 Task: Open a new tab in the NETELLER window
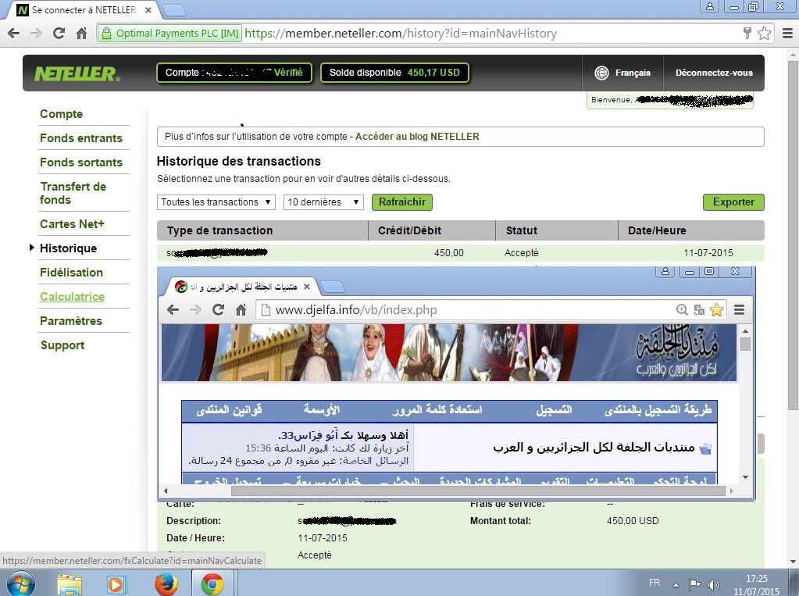(173, 9)
